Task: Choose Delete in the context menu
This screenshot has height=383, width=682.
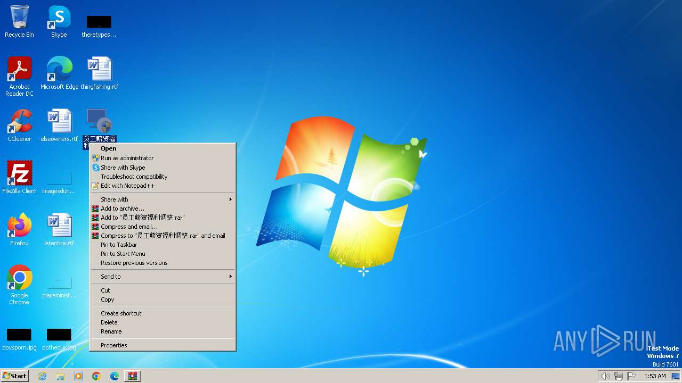Action: [x=163, y=322]
